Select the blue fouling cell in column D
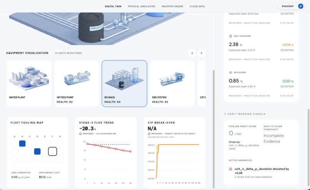 [37, 152]
